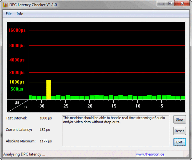Minimize the DPC Latency Checker window
Screen dimensions: 192x160
point(161,3)
